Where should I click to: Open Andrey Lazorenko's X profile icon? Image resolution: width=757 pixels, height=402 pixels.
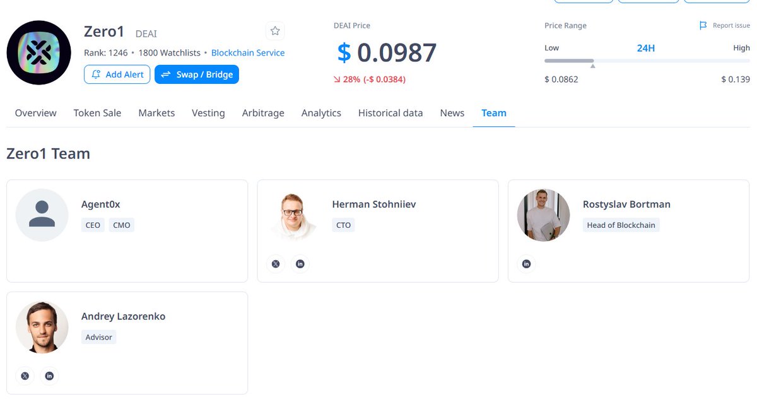click(25, 376)
